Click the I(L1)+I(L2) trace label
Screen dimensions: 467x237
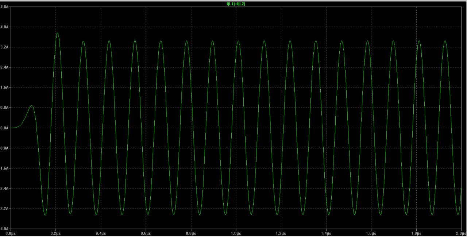pyautogui.click(x=236, y=4)
